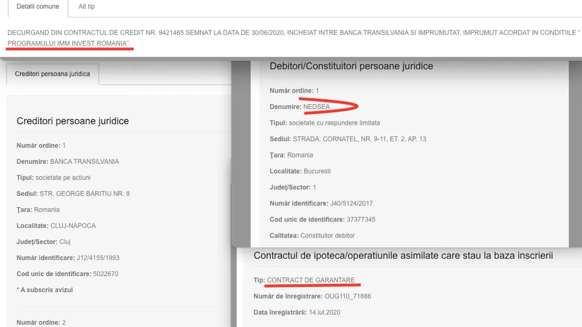This screenshot has height=327, width=582.
Task: Open the Alt tip tab
Action: pyautogui.click(x=87, y=7)
